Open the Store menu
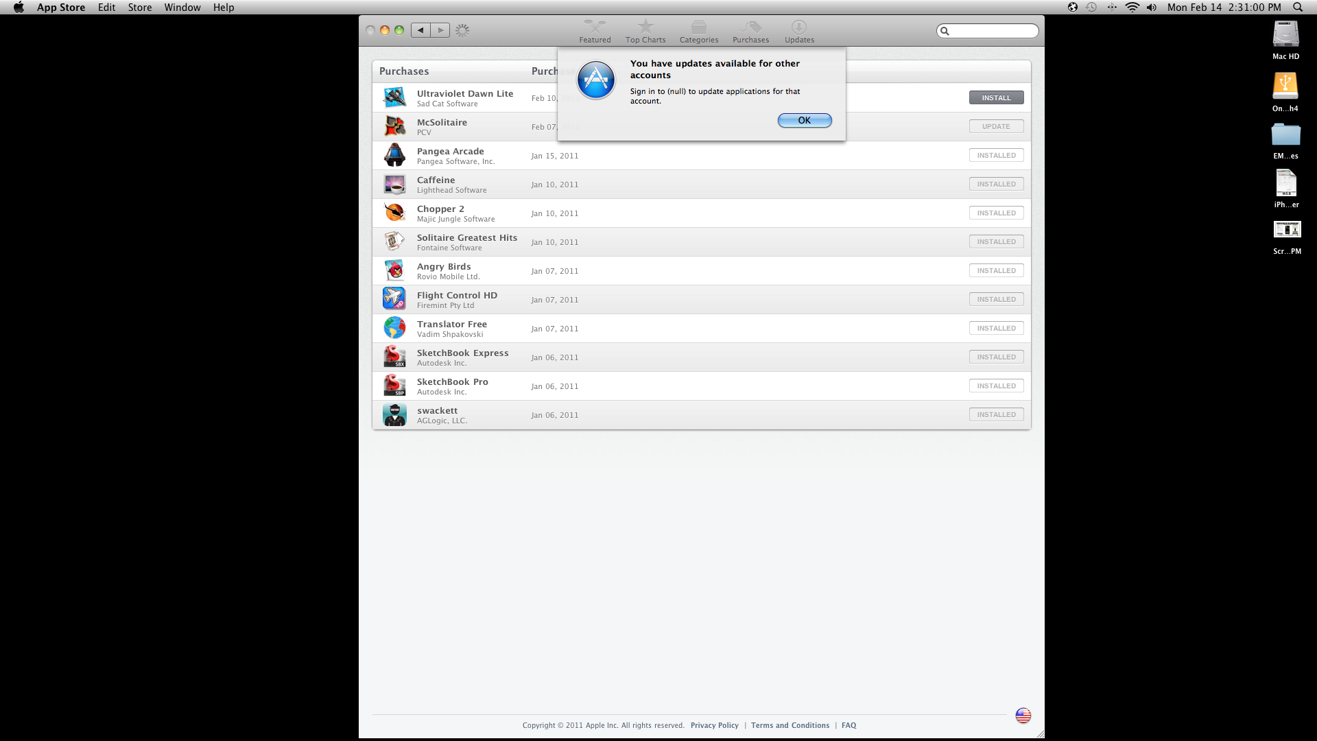1317x741 pixels. 140,8
